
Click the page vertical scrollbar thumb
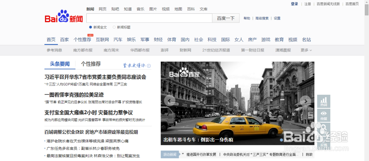pyautogui.click(x=367, y=10)
